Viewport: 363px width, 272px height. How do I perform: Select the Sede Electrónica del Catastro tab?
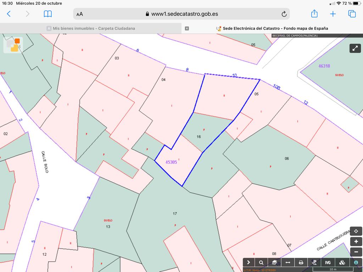[x=272, y=28]
